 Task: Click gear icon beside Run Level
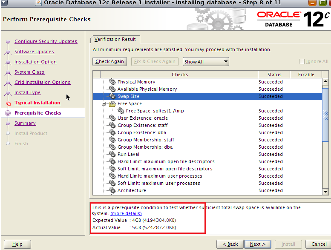tap(112, 154)
